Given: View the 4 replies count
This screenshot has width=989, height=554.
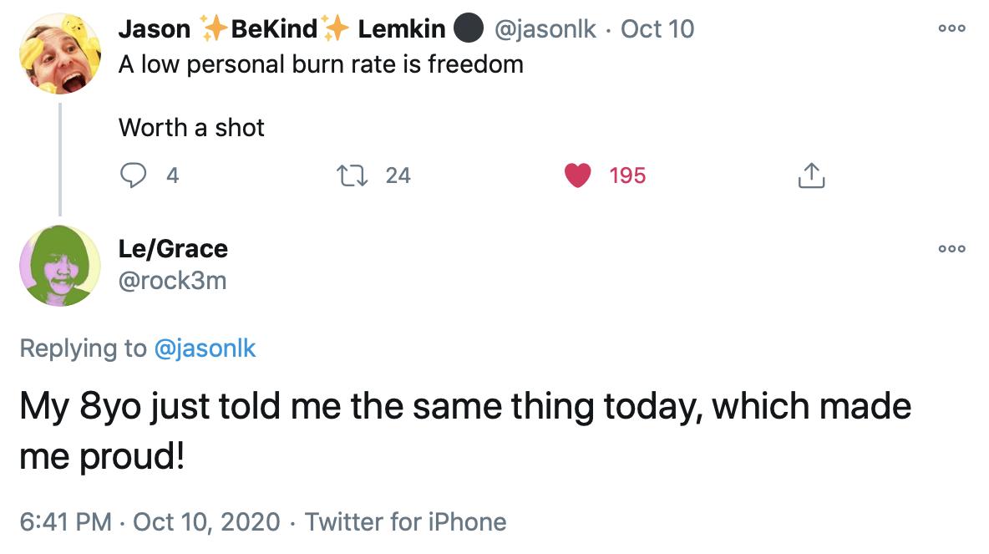Looking at the screenshot, I should click(172, 175).
